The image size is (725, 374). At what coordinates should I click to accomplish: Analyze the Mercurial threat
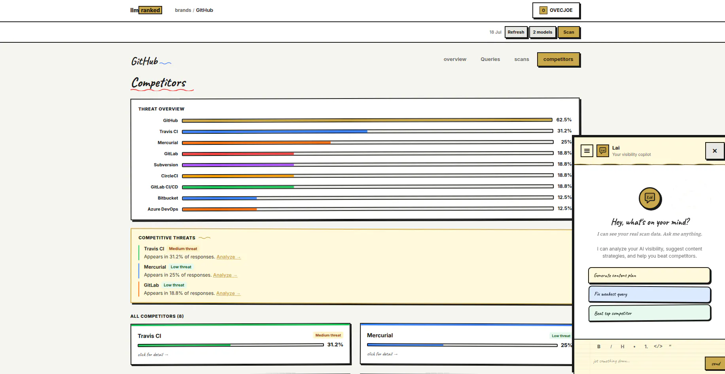[x=225, y=275]
